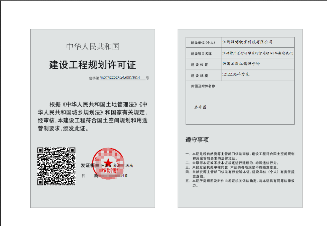Click the project name value ending in 二期地块23
327x226 pixels.
[258, 53]
